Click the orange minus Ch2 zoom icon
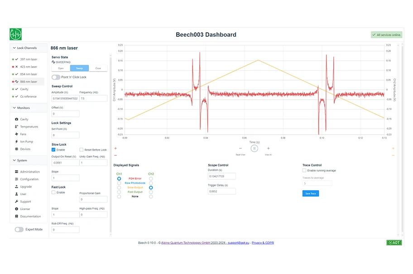The height and width of the screenshot is (274, 413). (x=393, y=155)
